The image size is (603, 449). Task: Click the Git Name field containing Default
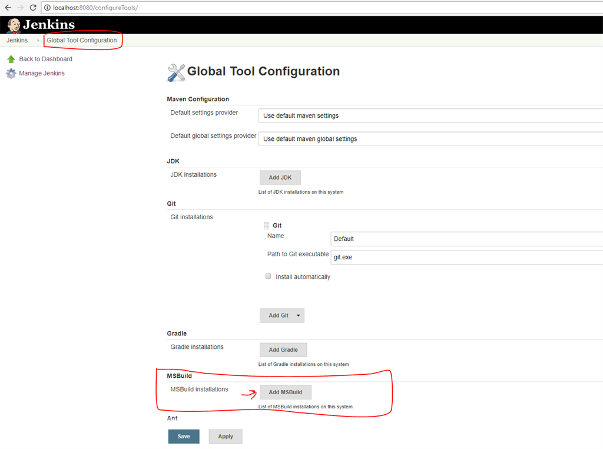coord(467,239)
